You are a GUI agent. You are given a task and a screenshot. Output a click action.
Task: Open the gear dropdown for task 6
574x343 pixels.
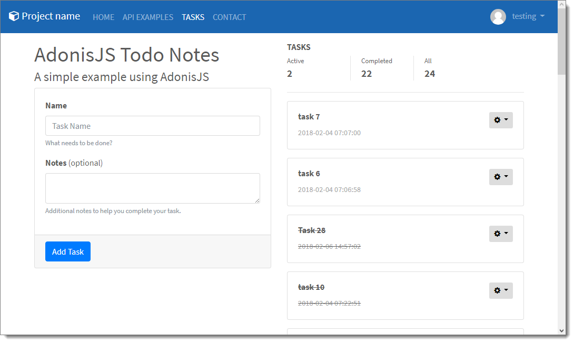501,177
